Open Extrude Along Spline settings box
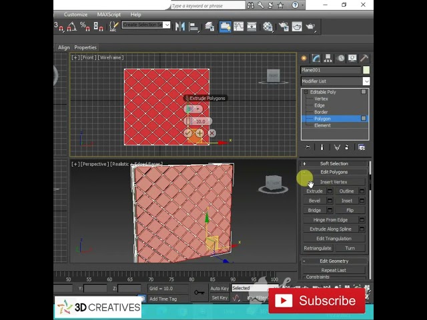The height and width of the screenshot is (320, 427). coord(362,229)
